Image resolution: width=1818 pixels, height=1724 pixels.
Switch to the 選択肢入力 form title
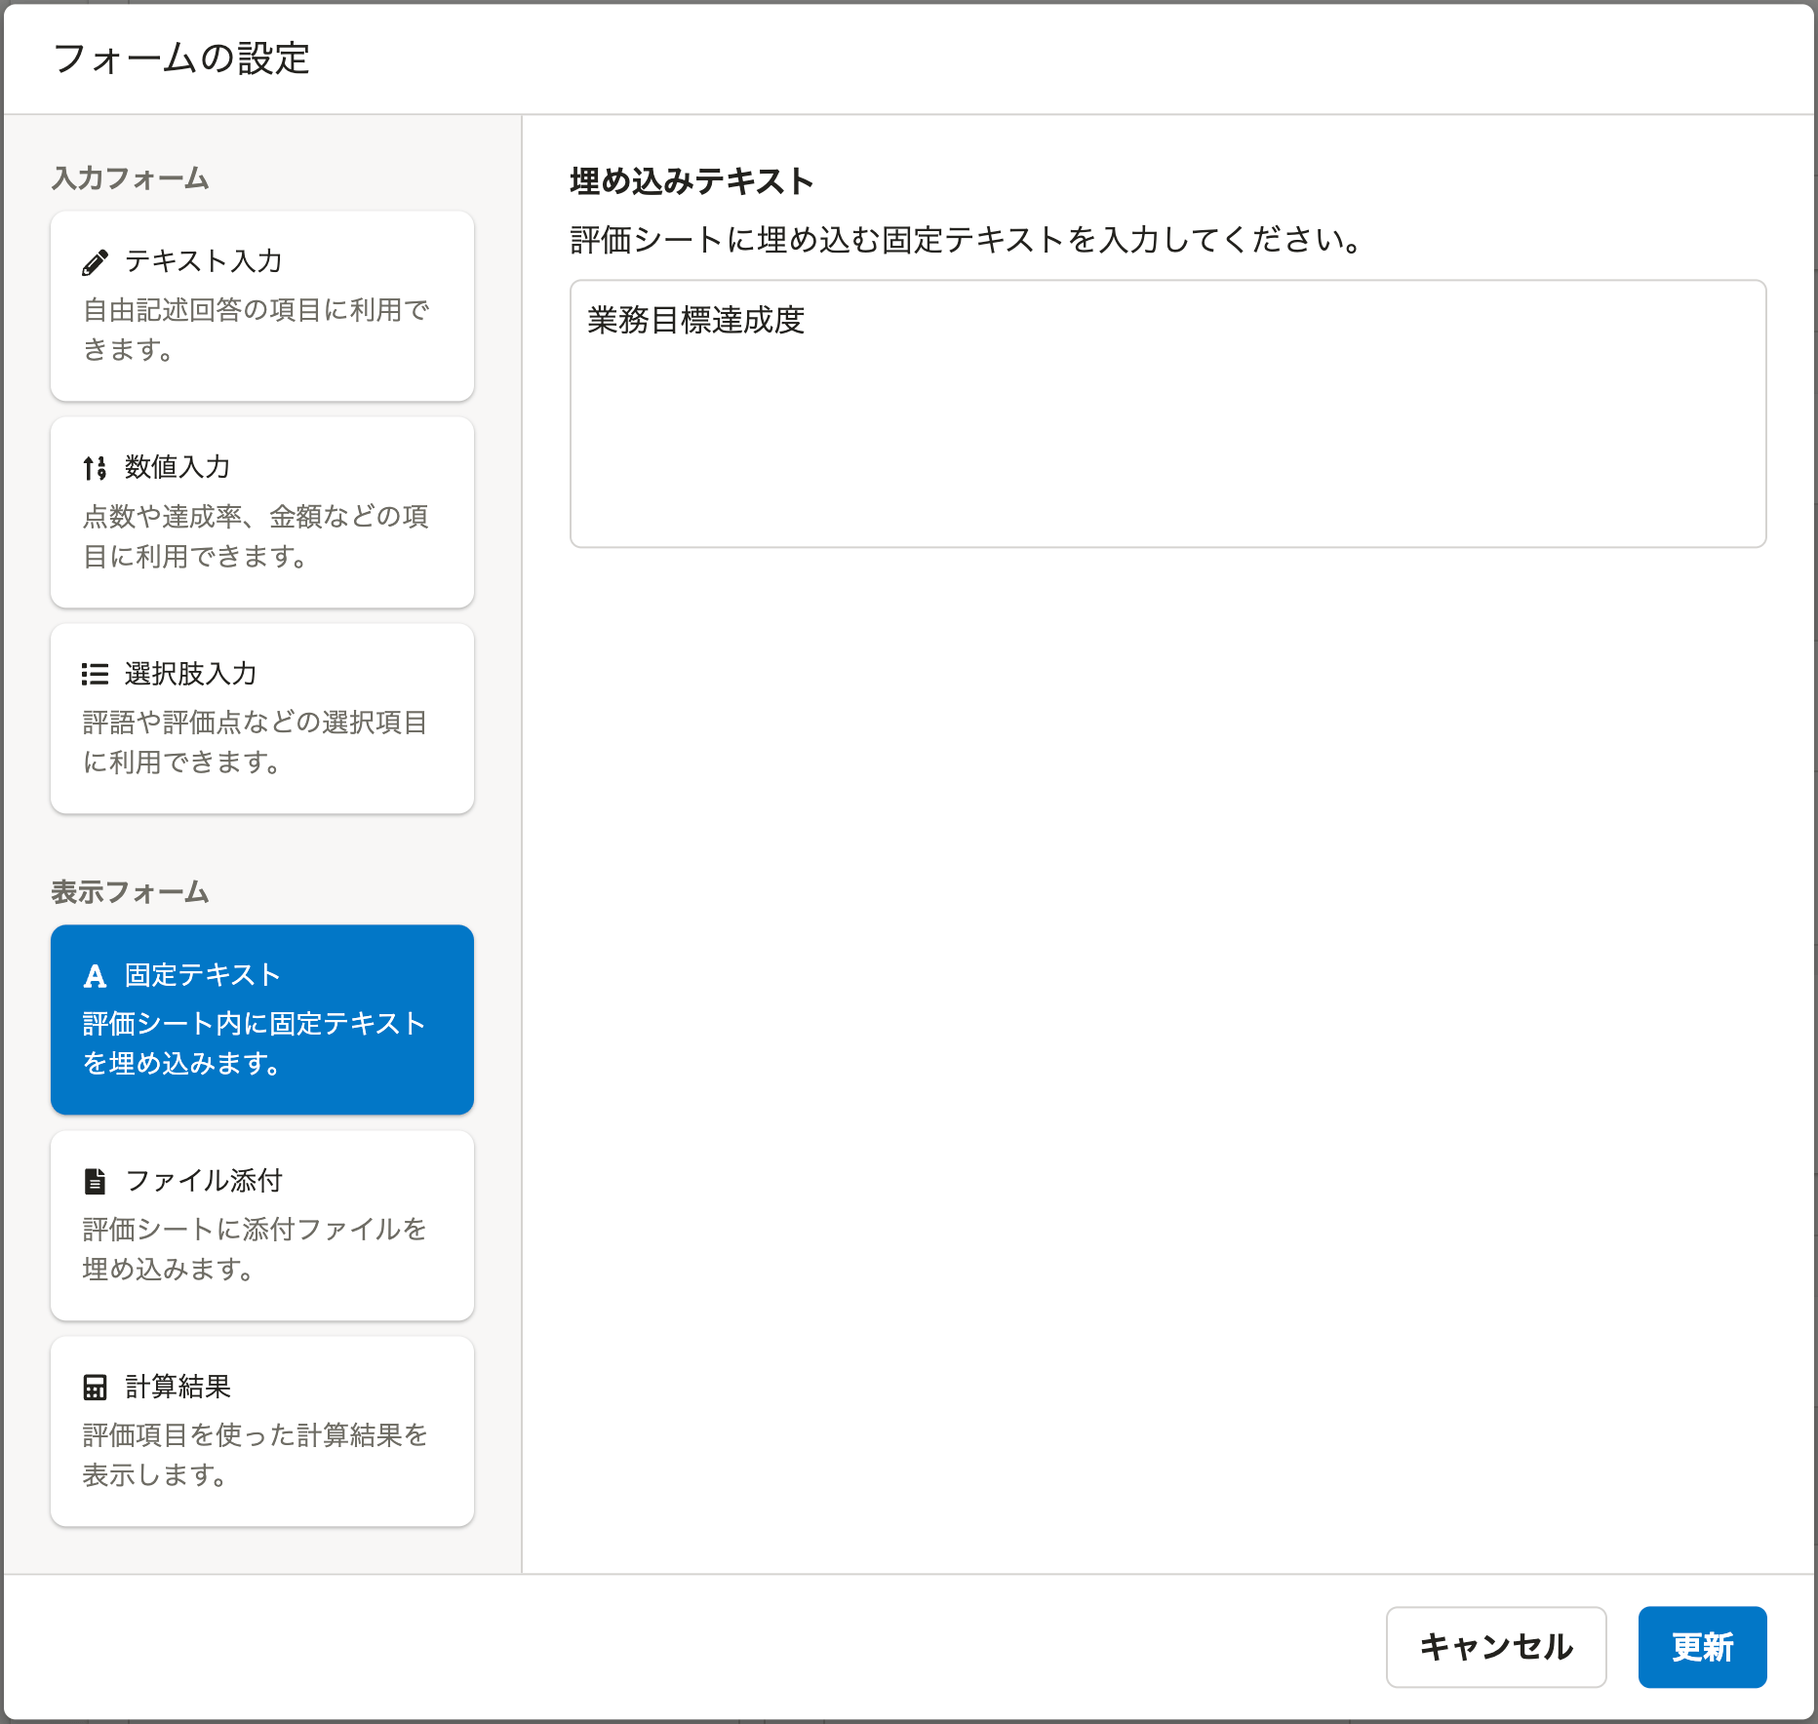[x=190, y=674]
